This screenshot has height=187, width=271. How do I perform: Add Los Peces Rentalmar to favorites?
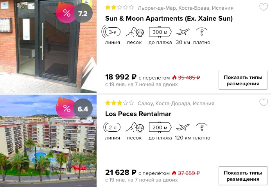(264, 102)
